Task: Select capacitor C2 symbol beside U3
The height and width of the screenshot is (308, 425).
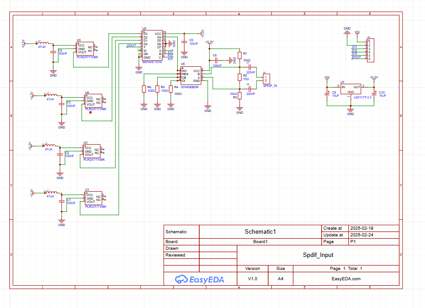Action: coord(60,154)
